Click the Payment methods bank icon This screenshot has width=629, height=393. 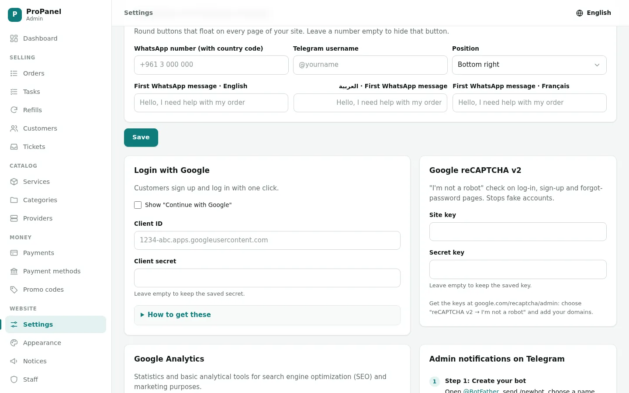pyautogui.click(x=14, y=271)
